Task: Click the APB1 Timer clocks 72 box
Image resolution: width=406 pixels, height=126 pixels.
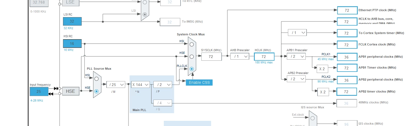Action: [347, 68]
